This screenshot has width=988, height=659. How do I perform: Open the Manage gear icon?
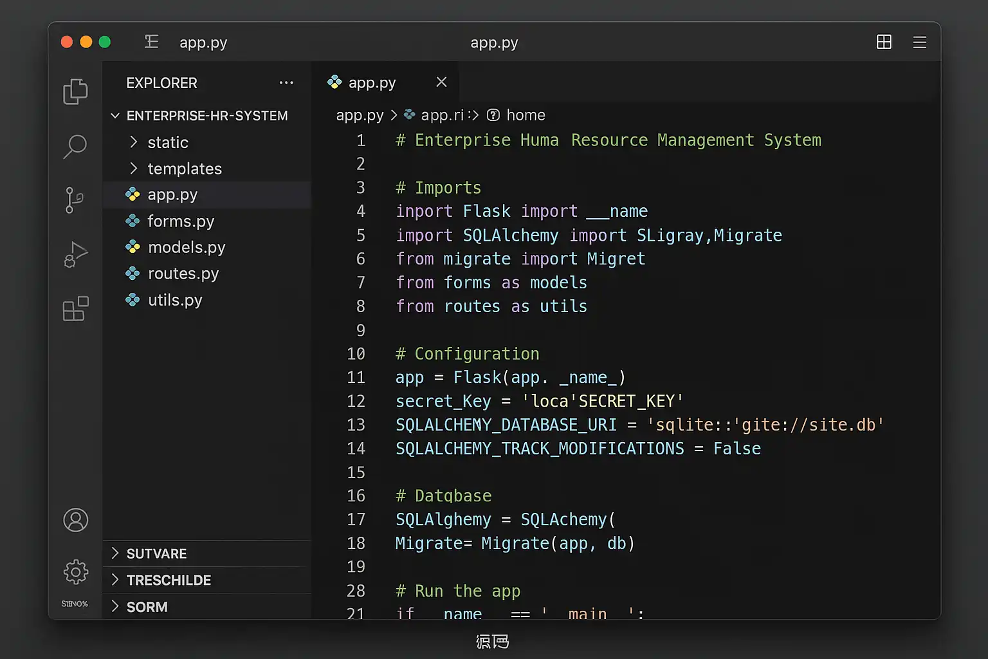coord(75,571)
